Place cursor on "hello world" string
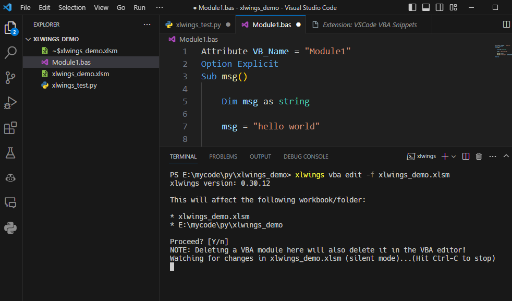The image size is (512, 301). 286,126
